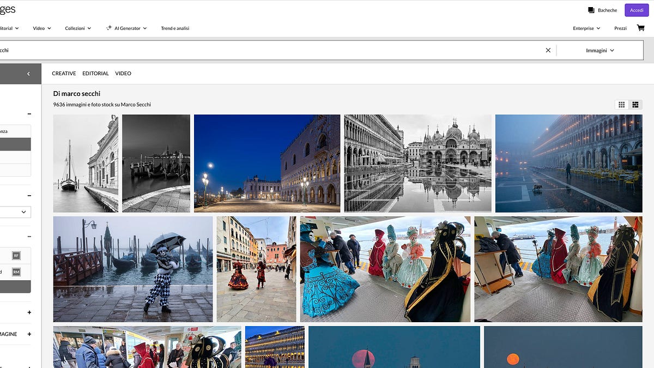Image resolution: width=654 pixels, height=368 pixels.
Task: Click the Bacheche boards icon
Action: click(591, 10)
